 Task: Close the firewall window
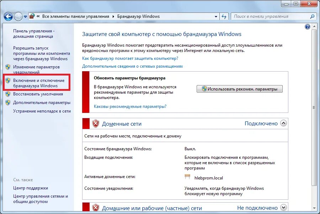coord(309,4)
